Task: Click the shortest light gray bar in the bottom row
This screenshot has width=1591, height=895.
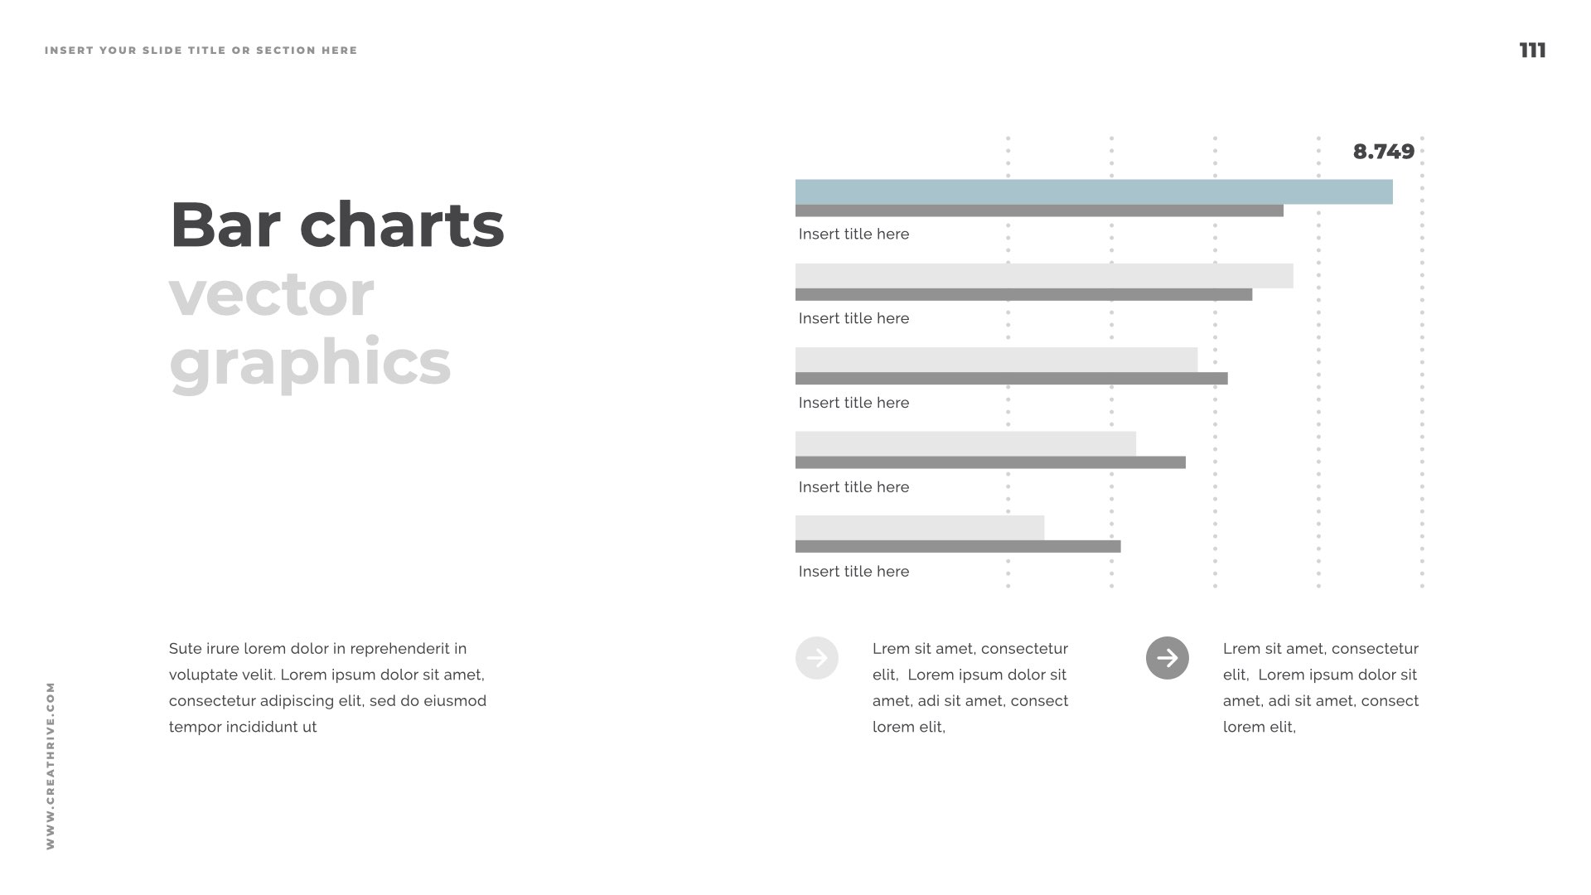Action: click(920, 527)
